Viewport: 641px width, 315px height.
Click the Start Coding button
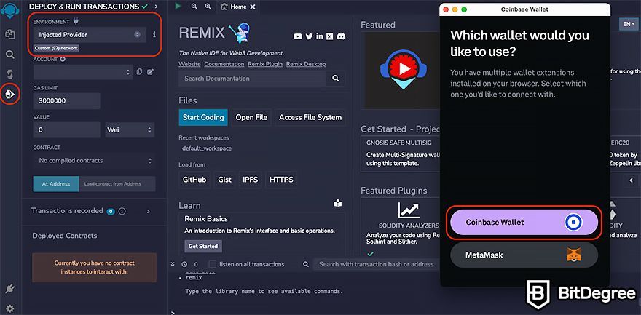click(x=203, y=118)
